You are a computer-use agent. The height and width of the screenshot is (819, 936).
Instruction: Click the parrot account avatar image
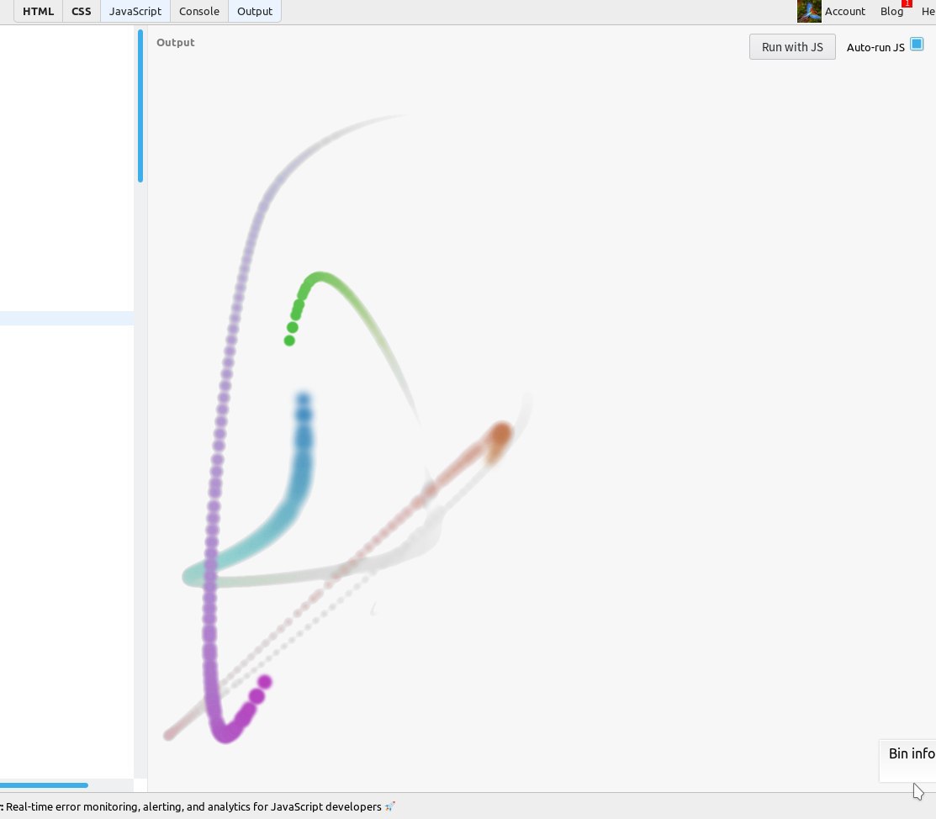point(809,11)
